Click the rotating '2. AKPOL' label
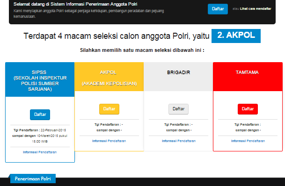The width and height of the screenshot is (285, 186). tap(236, 36)
